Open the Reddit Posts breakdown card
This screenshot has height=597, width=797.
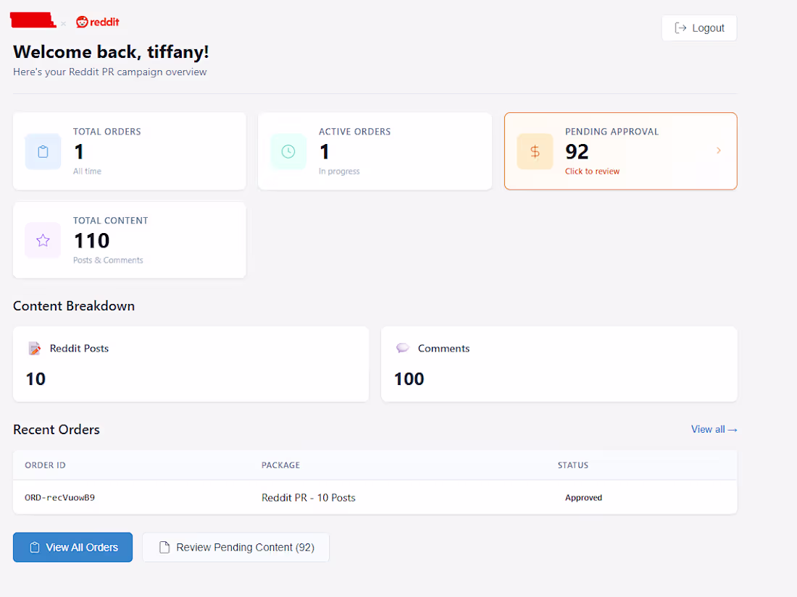click(x=191, y=363)
